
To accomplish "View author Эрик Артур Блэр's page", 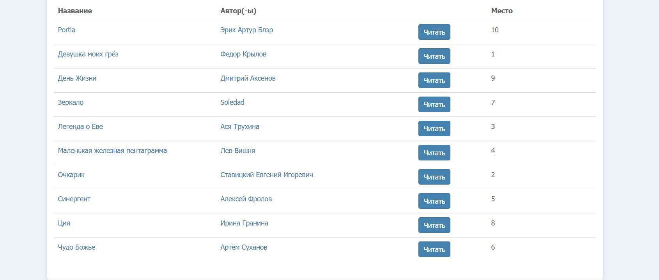I will 246,30.
